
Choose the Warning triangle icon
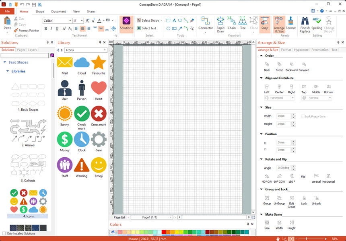click(82, 168)
